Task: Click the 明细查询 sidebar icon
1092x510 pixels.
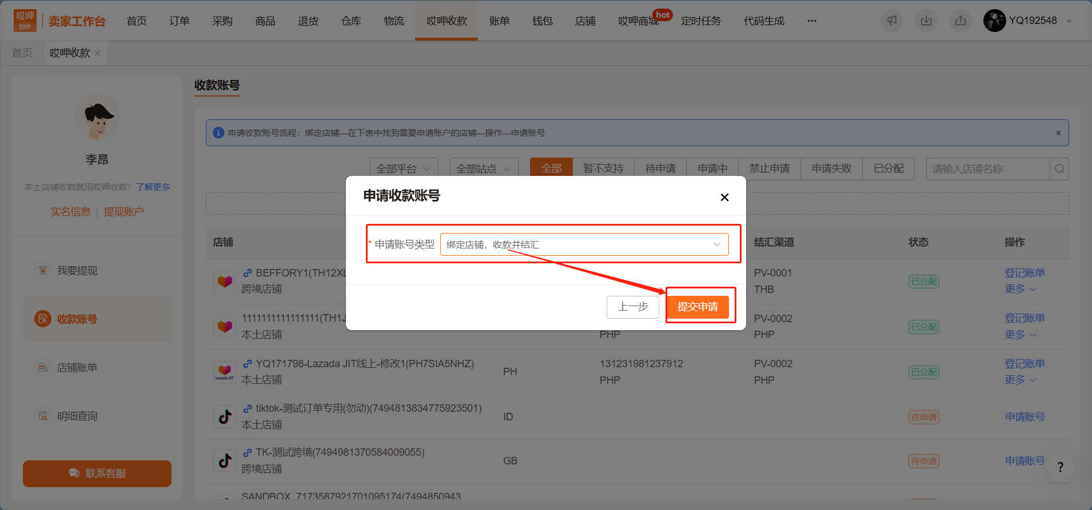Action: 43,416
